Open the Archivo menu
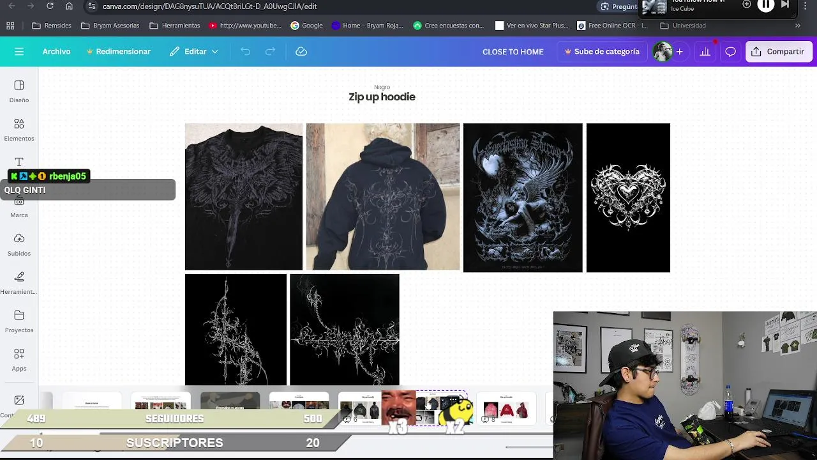The height and width of the screenshot is (460, 817). [56, 52]
